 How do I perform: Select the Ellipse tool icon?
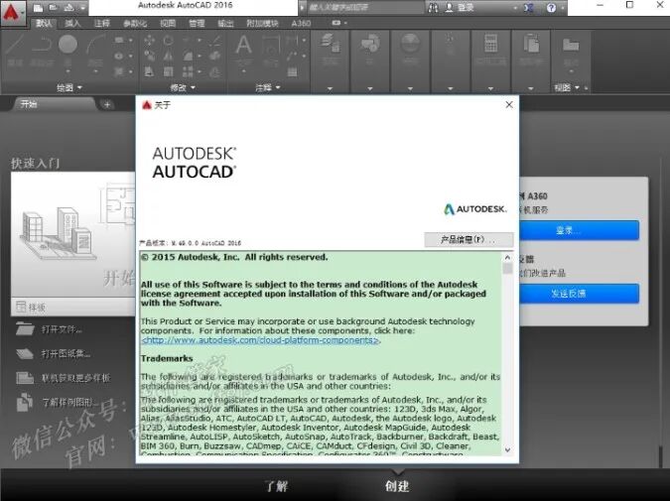[119, 56]
